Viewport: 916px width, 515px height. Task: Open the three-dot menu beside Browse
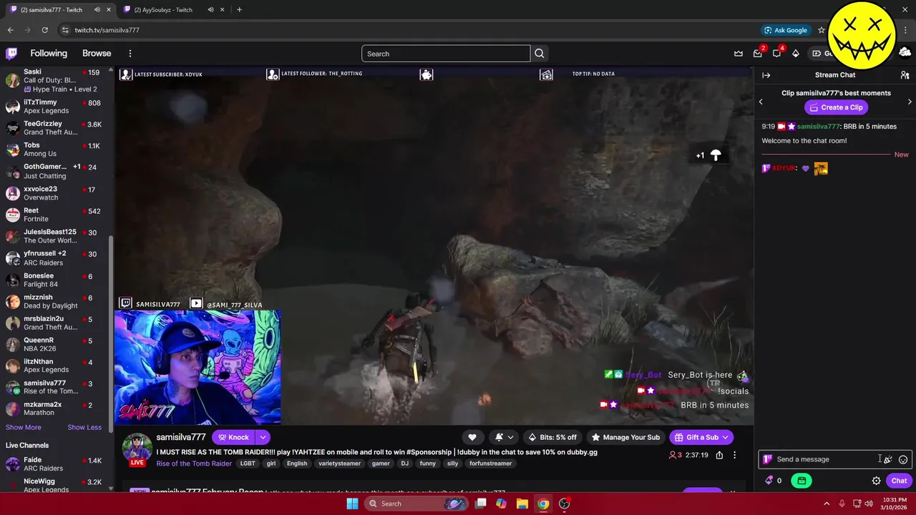click(130, 54)
